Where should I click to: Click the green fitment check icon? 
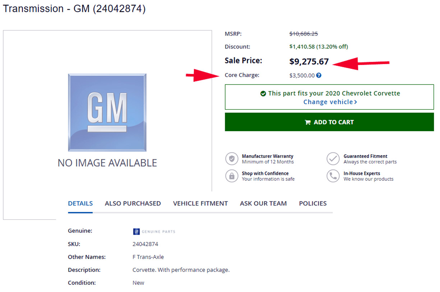(x=263, y=94)
